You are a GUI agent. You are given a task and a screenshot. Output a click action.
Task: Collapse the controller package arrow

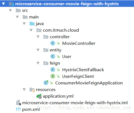click(x=38, y=37)
